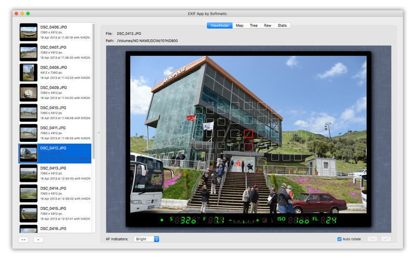Image resolution: width=415 pixels, height=259 pixels.
Task: Click the exposure compensation scale in viewfinder
Action: point(244,221)
